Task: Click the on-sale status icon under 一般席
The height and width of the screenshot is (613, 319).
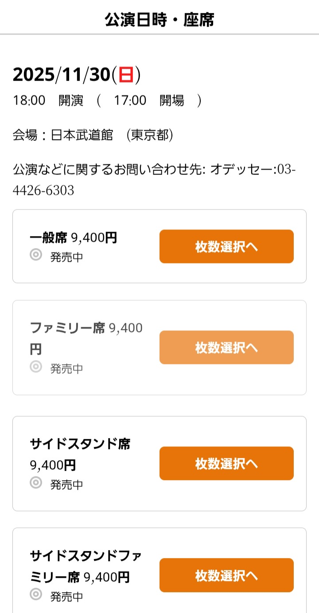Action: tap(36, 255)
